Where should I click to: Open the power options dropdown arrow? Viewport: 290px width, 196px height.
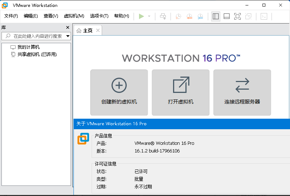pyautogui.click(x=149, y=16)
